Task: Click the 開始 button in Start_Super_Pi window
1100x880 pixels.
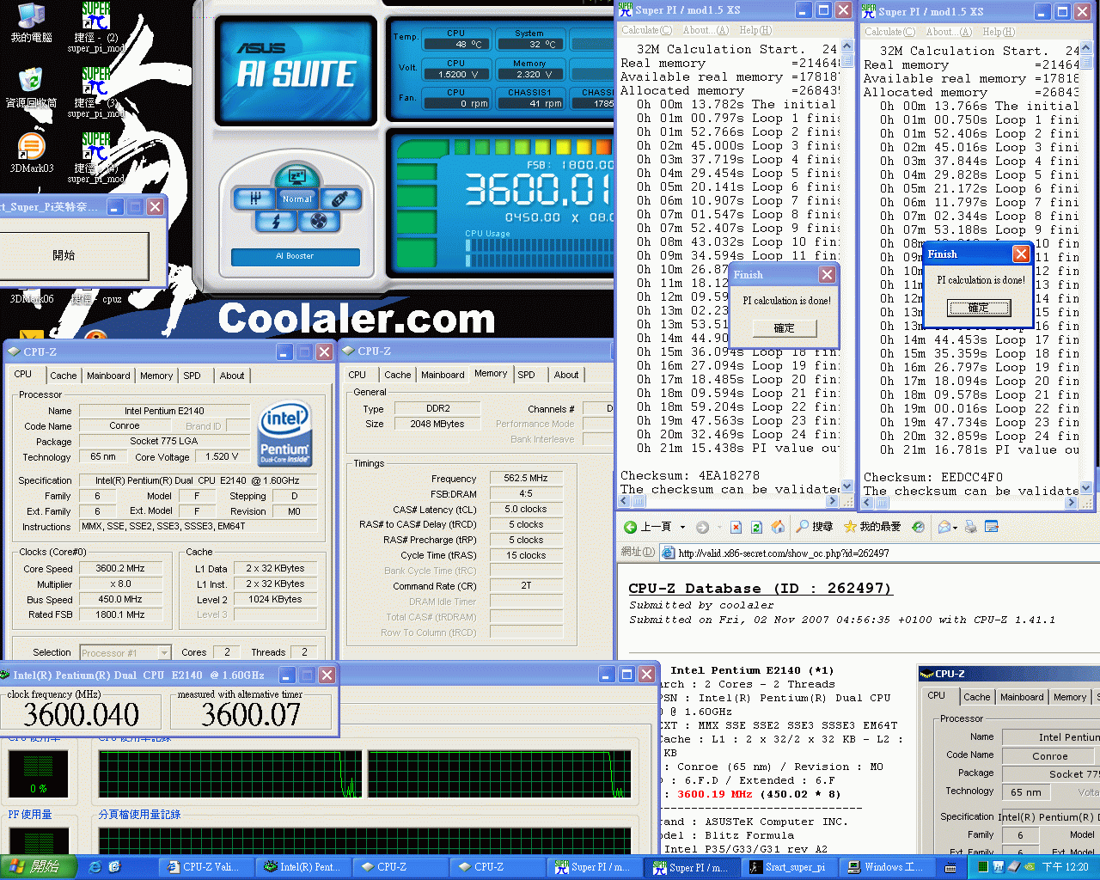Action: (64, 255)
